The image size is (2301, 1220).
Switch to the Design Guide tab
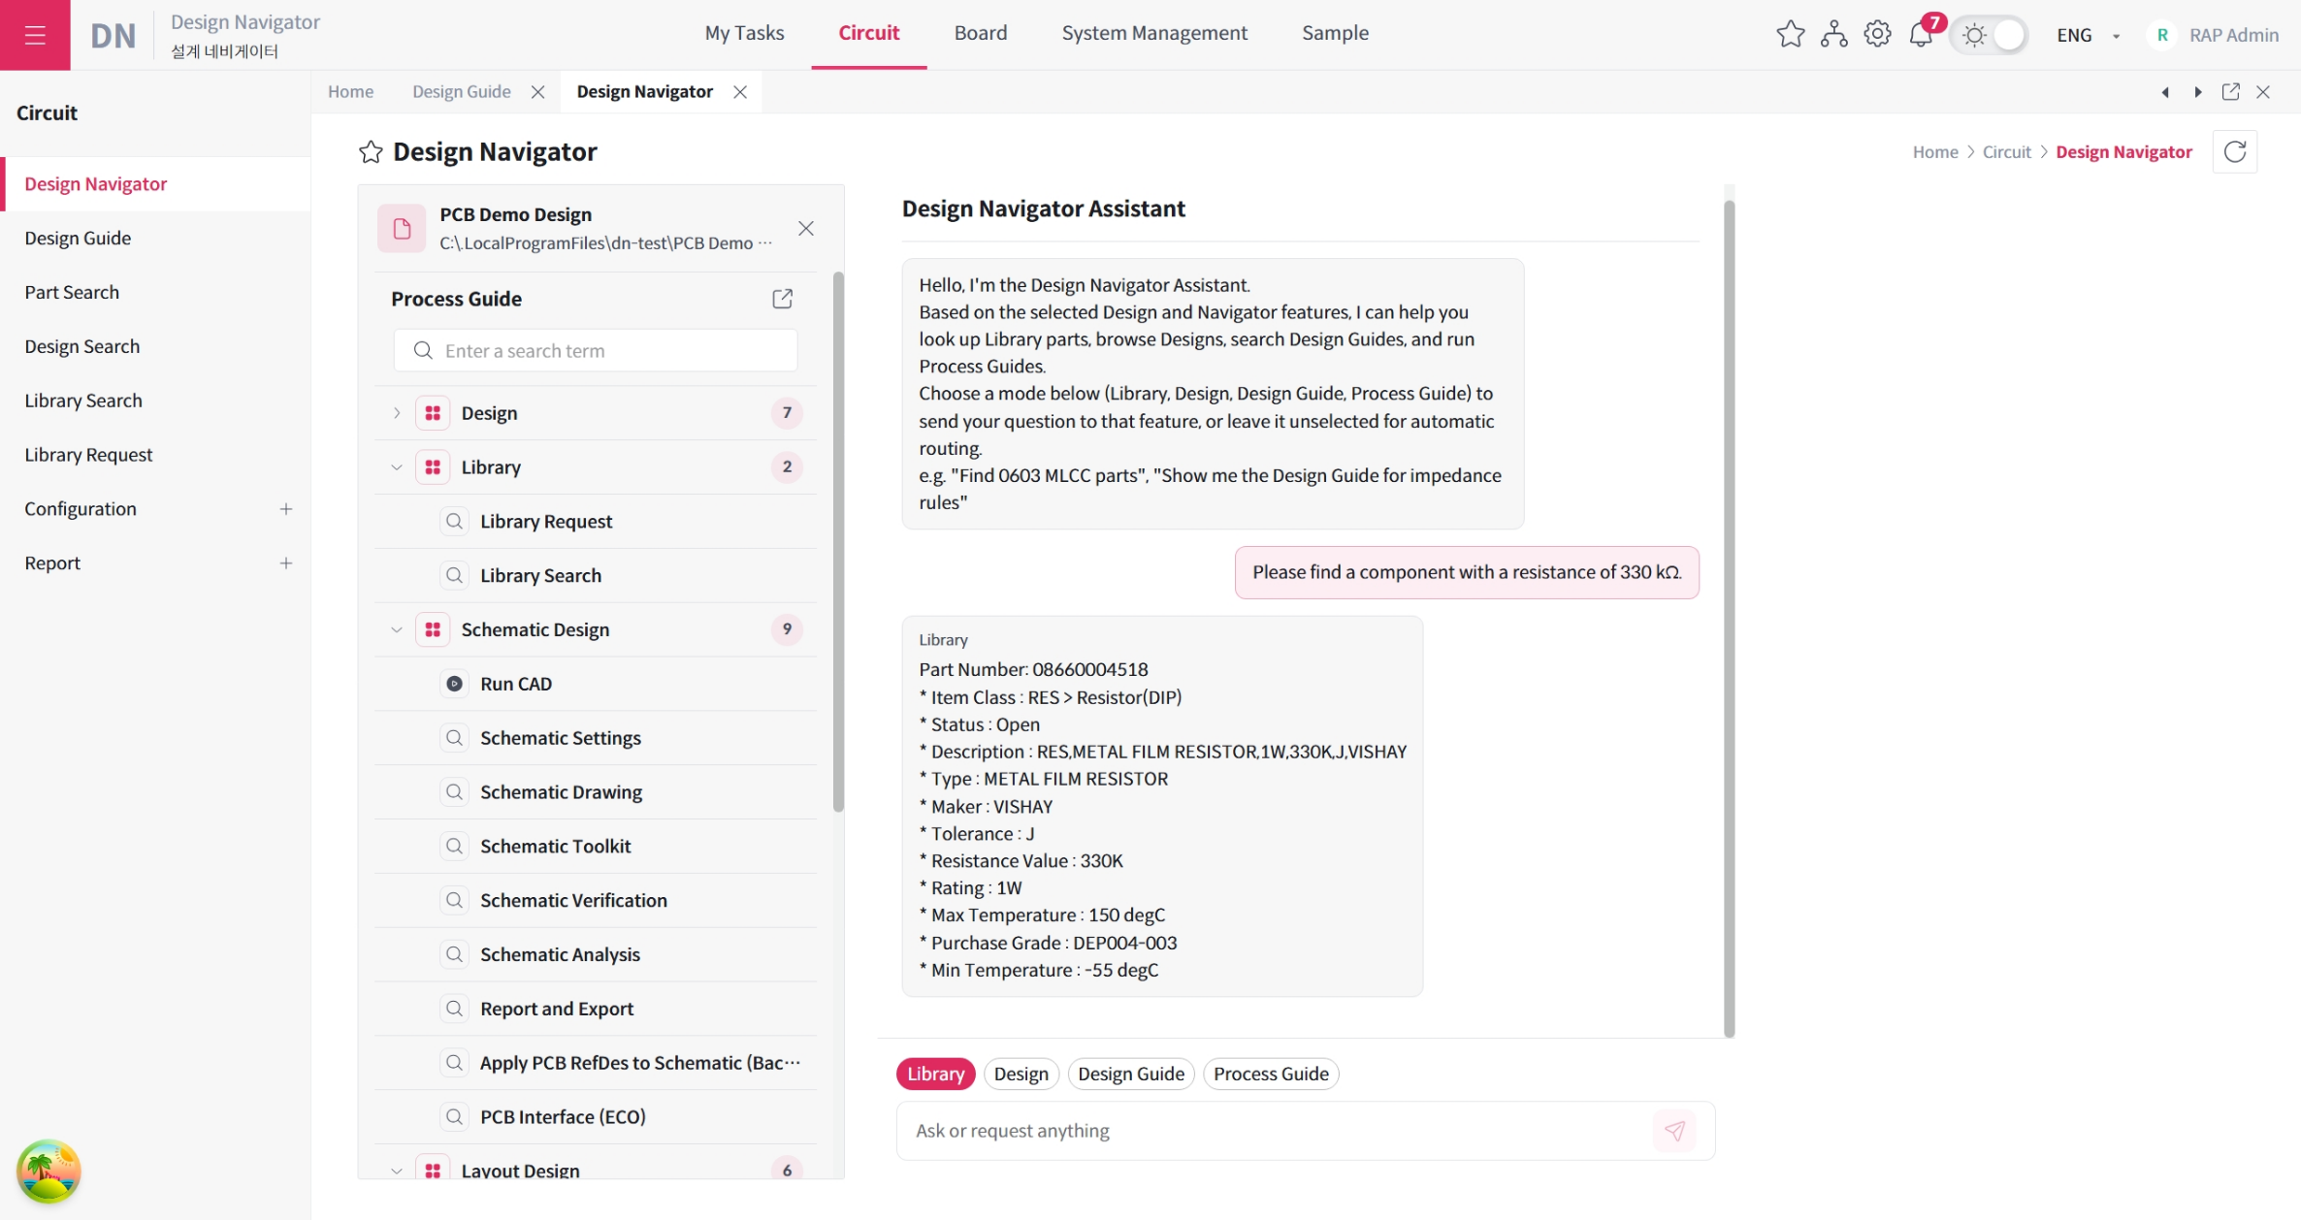click(461, 92)
